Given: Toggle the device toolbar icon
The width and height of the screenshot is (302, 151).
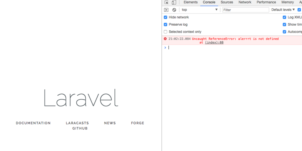Looking at the screenshot, I should [174, 2].
